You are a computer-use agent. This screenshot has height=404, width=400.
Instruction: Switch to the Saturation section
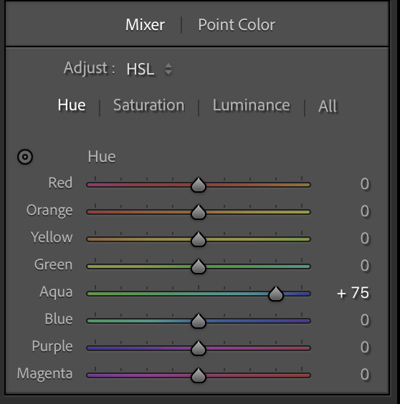click(149, 105)
